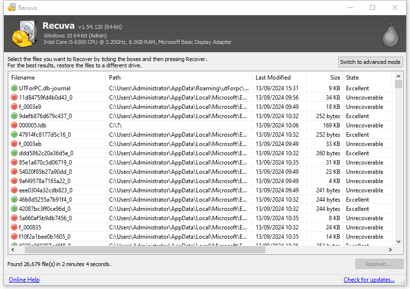Viewport: 410px width, 289px height.
Task: Click red status dot for 54020f85b27a90dd_0
Action: (14, 172)
